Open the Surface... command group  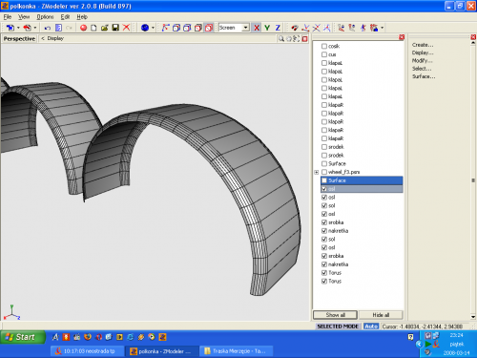(424, 76)
